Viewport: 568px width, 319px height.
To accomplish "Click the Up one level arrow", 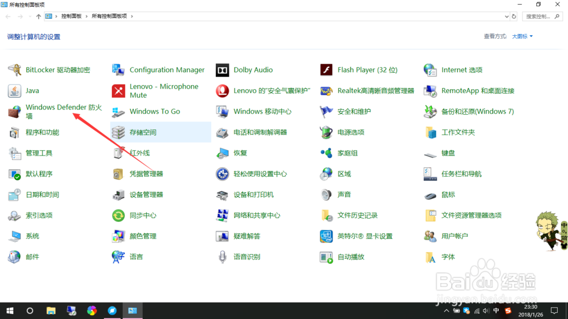I will [x=39, y=16].
